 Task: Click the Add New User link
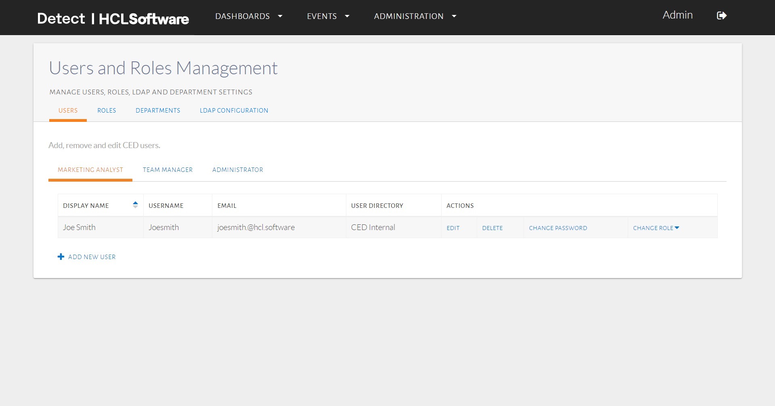click(92, 257)
